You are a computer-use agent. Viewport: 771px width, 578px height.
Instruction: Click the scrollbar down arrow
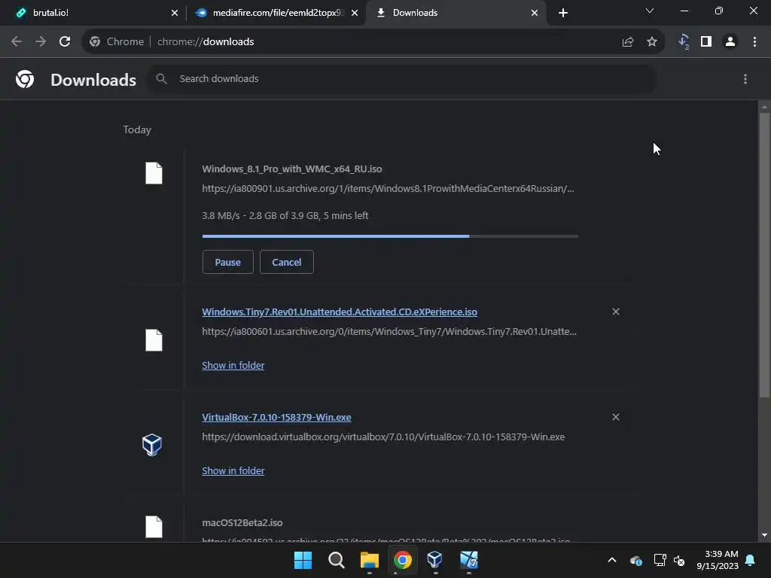point(764,535)
